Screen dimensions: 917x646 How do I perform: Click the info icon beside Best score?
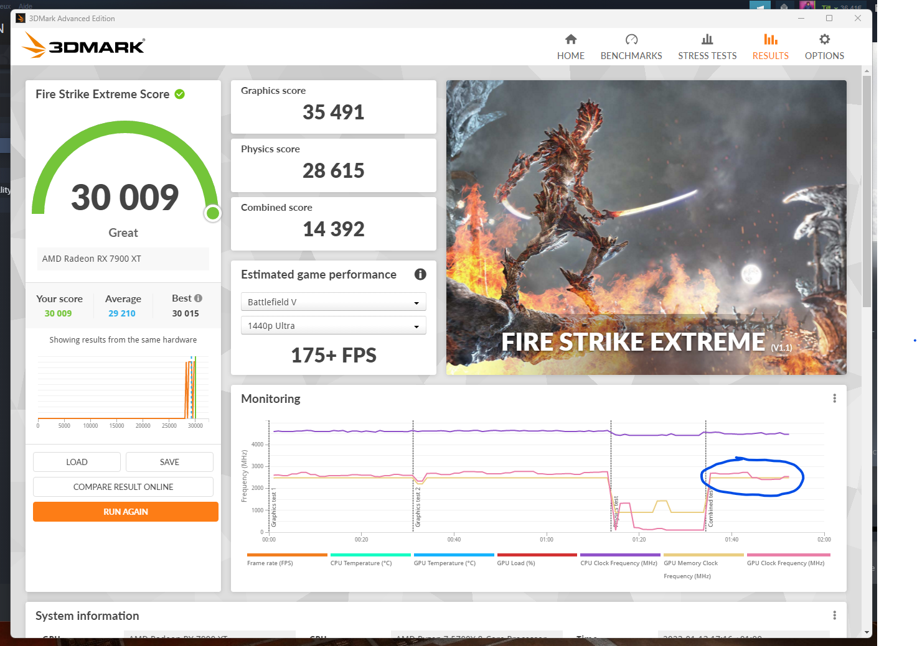click(x=199, y=298)
